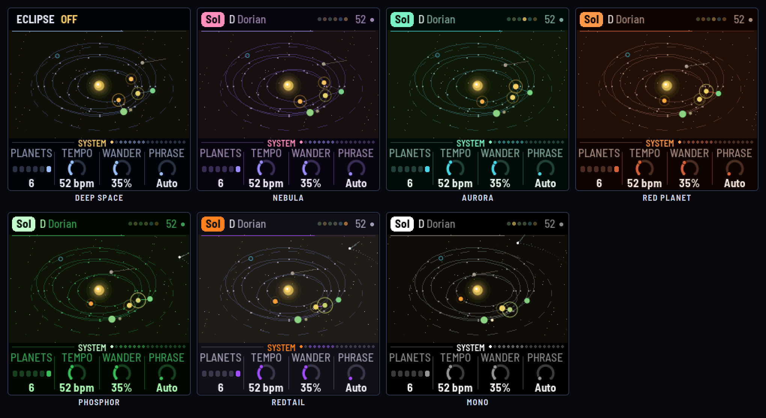Screen dimensions: 766x418
Task: Toggle the status dot after 52 in Aurora header
Action: 561,20
